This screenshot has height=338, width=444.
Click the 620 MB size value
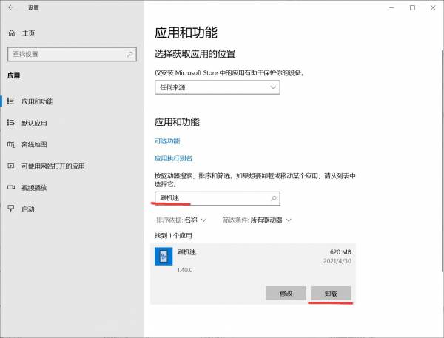point(340,252)
